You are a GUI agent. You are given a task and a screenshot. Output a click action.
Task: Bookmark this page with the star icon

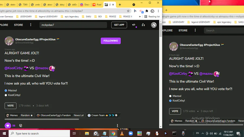(x=128, y=11)
